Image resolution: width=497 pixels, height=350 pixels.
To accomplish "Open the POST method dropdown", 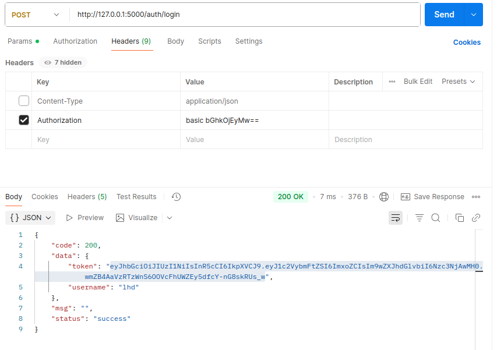I will point(36,15).
